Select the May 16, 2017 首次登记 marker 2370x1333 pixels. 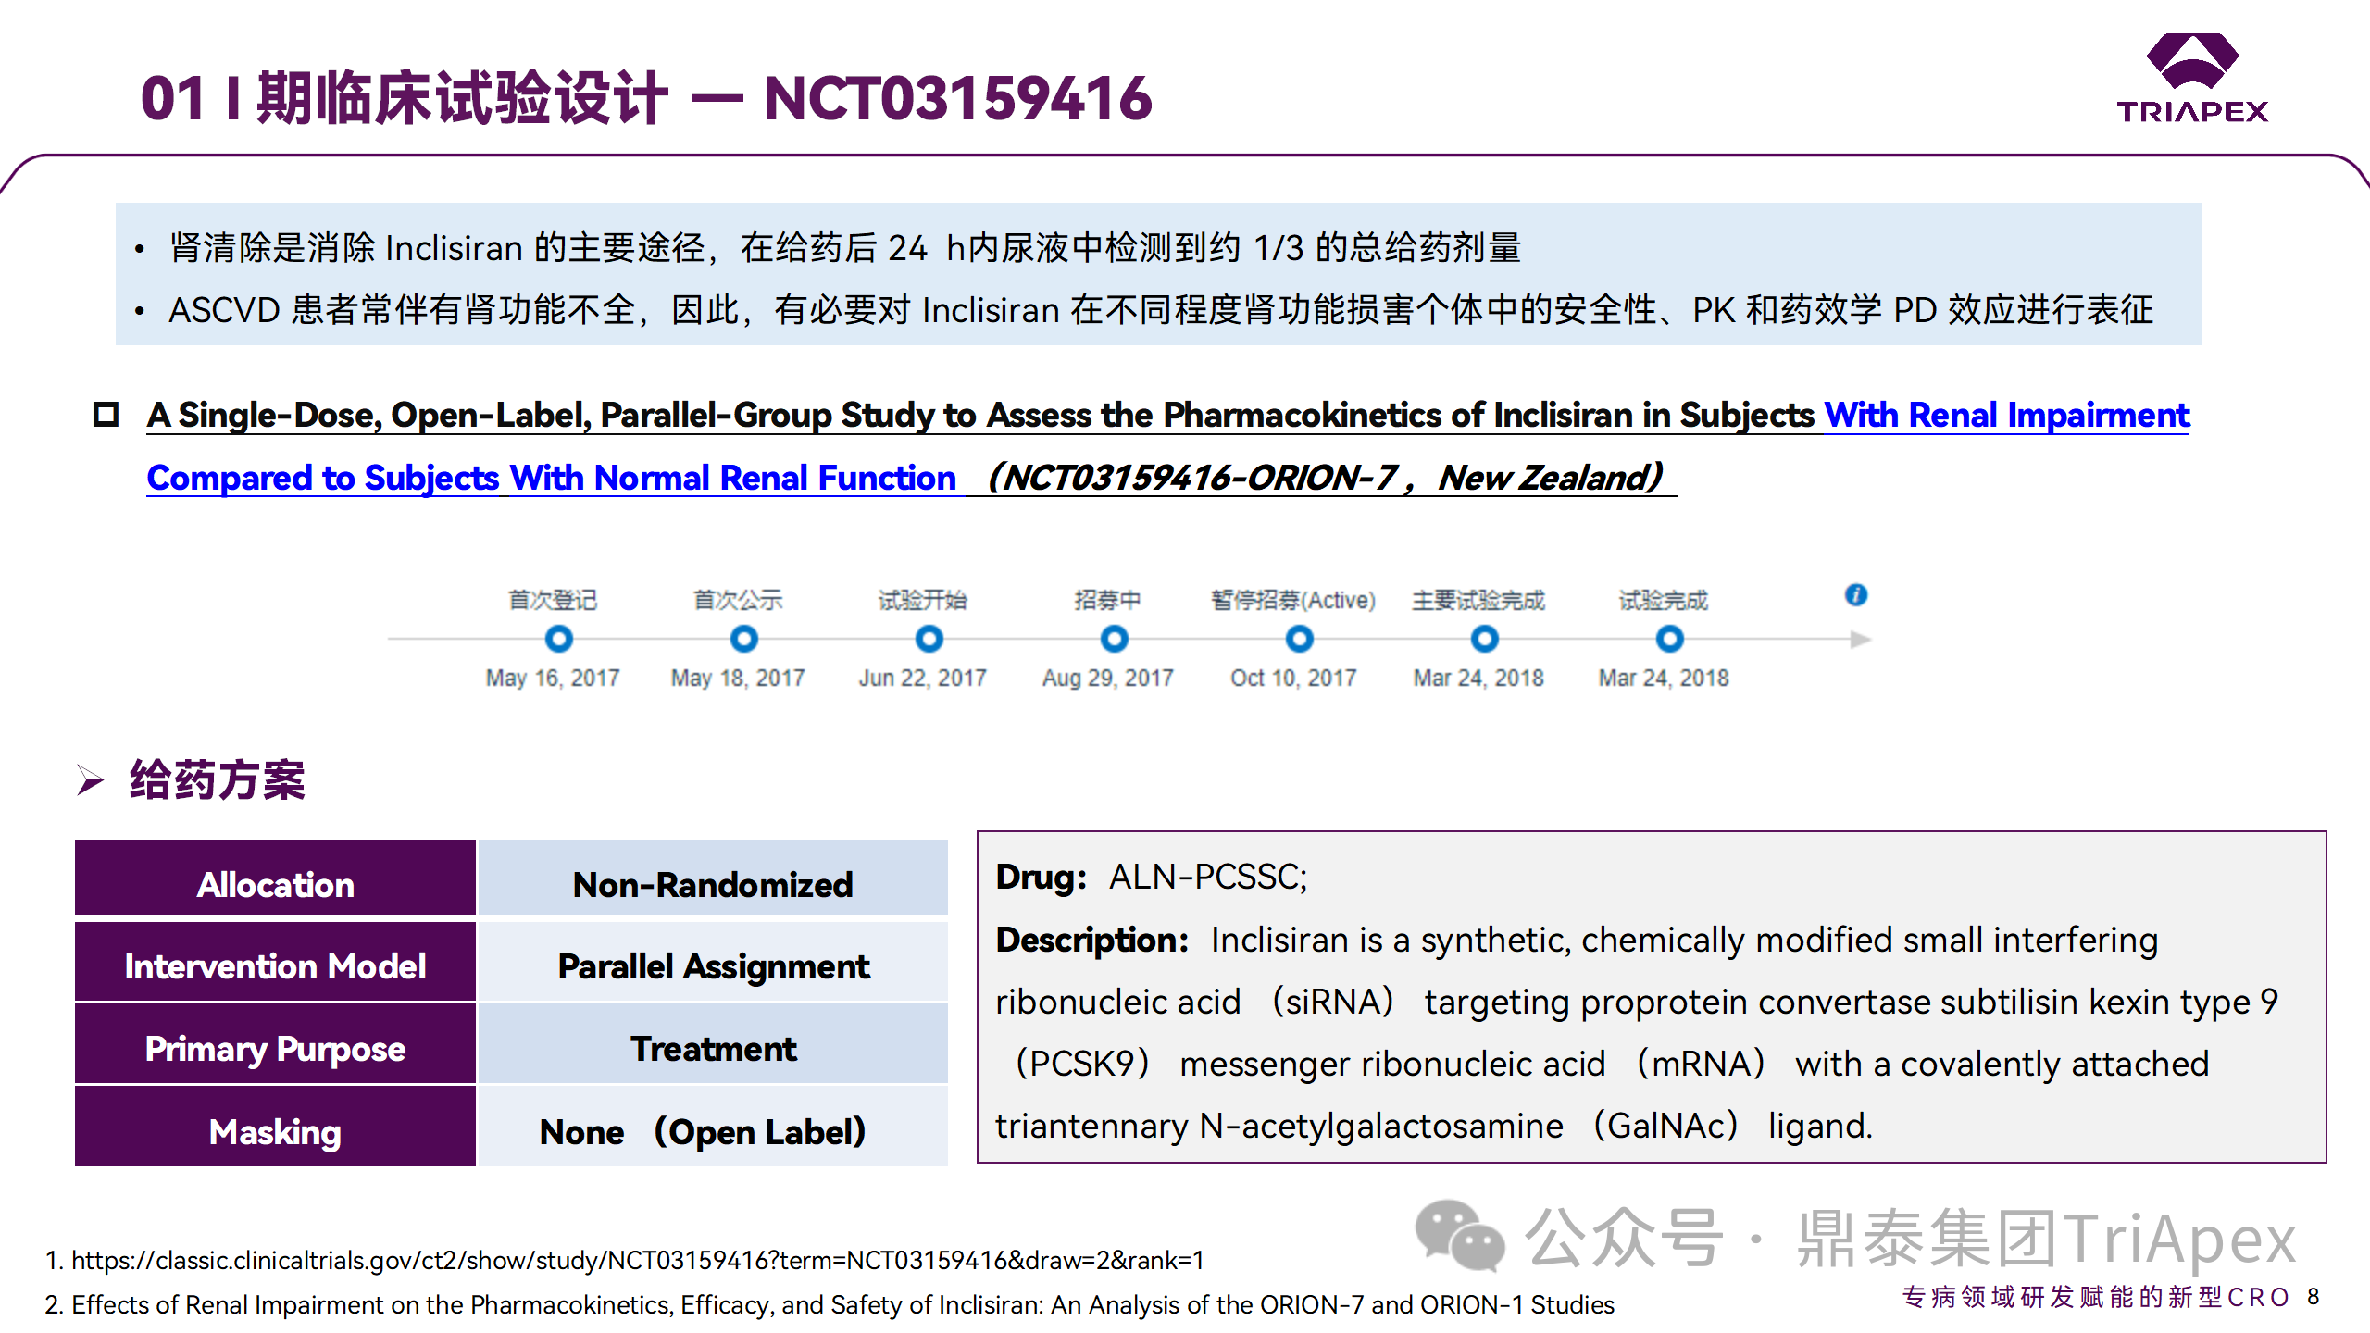(558, 639)
